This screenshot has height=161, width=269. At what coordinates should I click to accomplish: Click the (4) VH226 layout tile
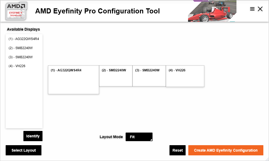tap(185, 76)
